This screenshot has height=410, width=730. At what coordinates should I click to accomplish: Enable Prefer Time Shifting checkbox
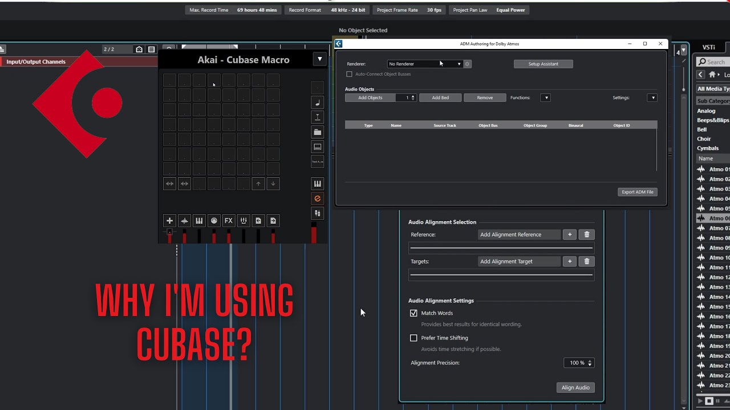pyautogui.click(x=413, y=338)
